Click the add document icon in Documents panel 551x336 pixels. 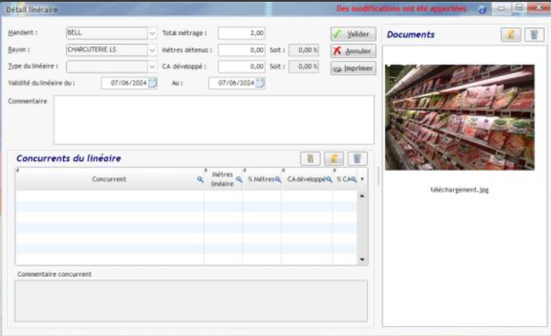[511, 35]
